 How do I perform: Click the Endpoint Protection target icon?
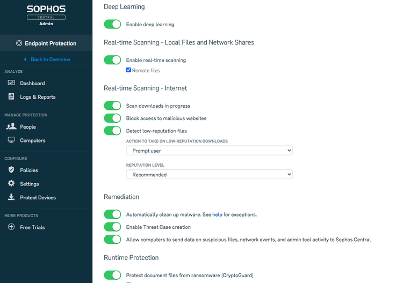point(19,43)
